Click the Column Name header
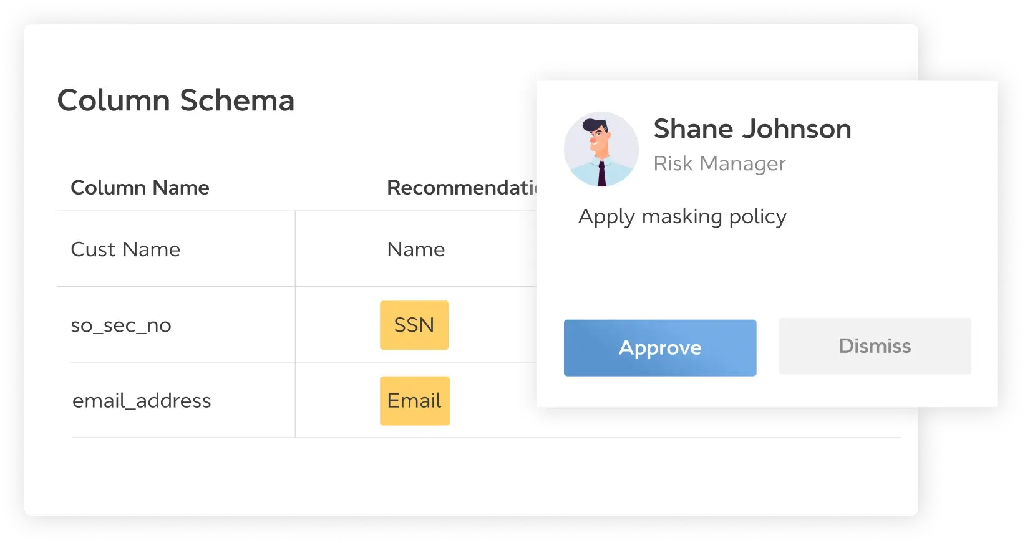Image resolution: width=1025 pixels, height=543 pixels. click(x=140, y=188)
